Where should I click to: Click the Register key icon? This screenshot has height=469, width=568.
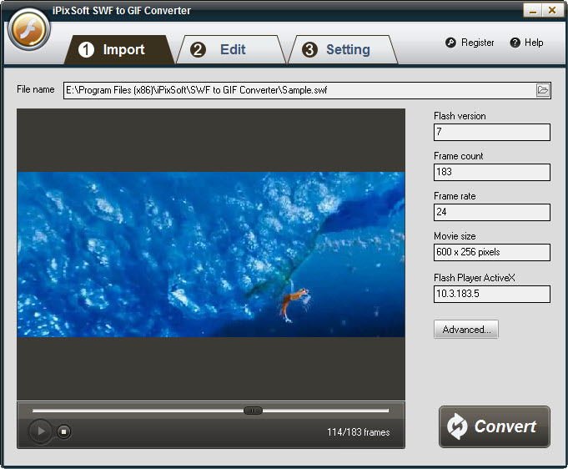click(x=450, y=43)
